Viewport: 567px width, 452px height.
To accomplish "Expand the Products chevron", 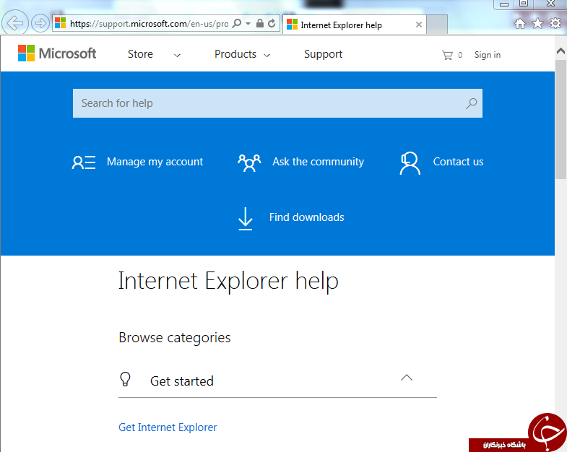I will (267, 56).
